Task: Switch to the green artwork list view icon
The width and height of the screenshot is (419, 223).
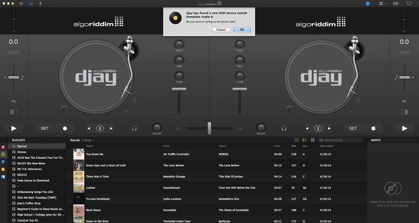Action: point(305,140)
